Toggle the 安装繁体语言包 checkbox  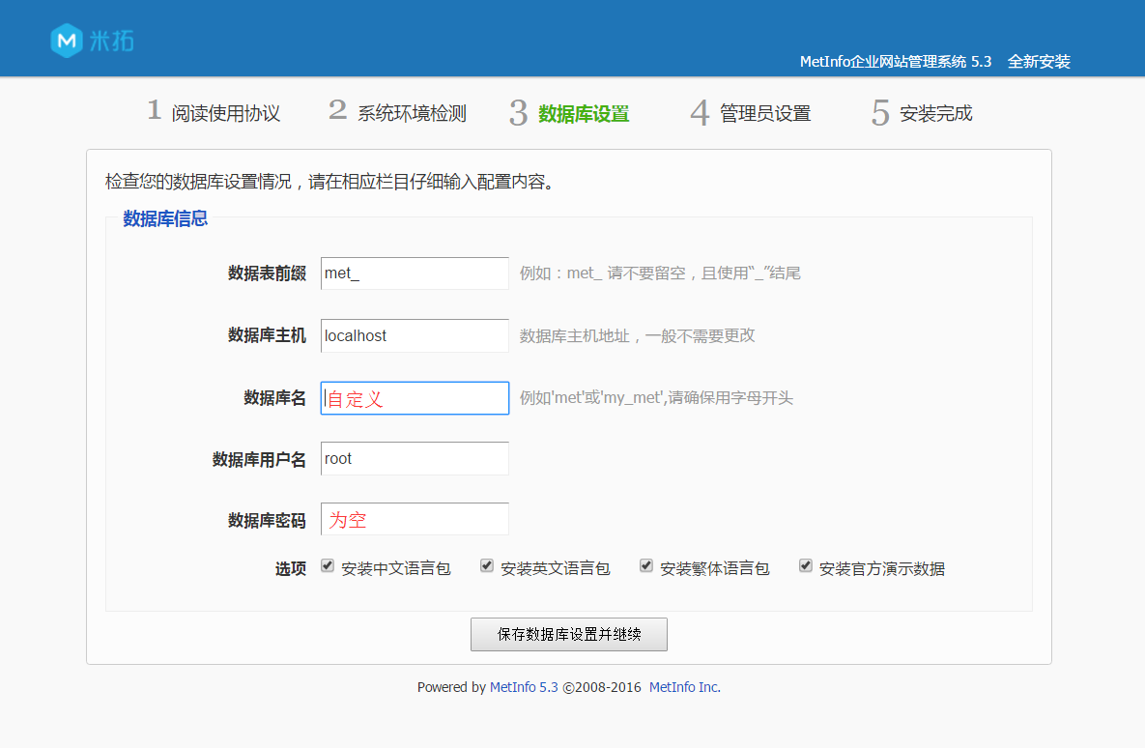[646, 566]
